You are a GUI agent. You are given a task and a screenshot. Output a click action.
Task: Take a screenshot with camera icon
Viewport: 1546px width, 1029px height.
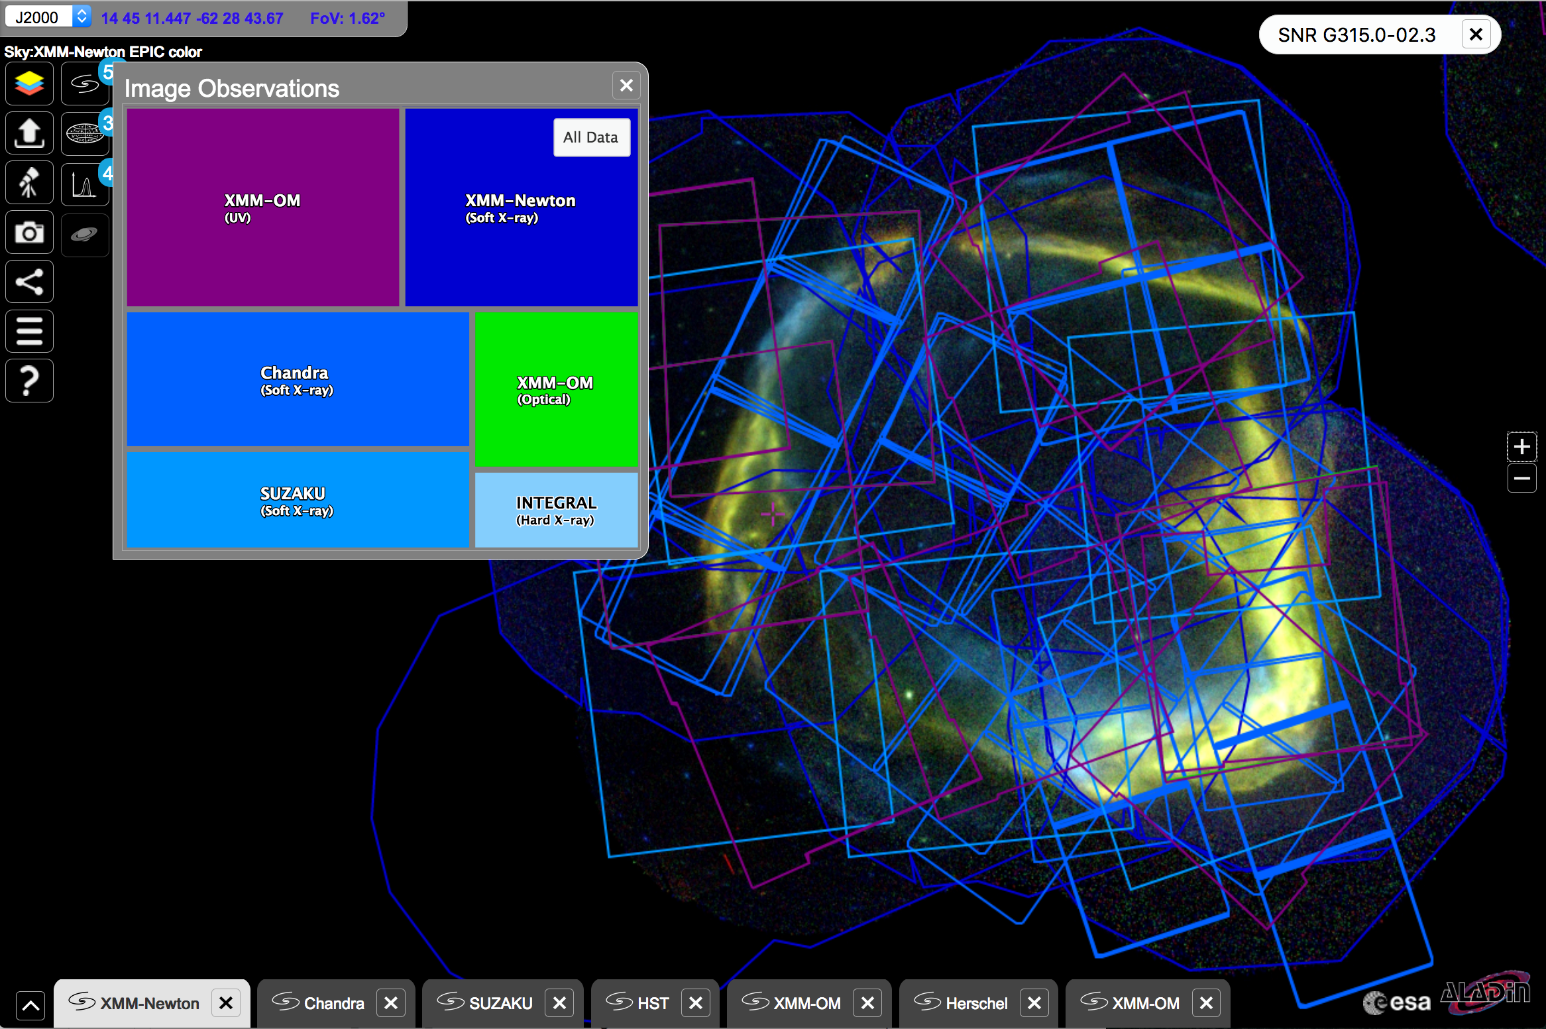click(x=29, y=232)
